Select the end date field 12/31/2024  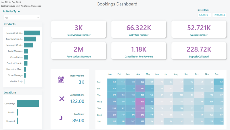click(x=219, y=15)
